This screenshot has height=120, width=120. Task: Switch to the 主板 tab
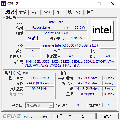(x=22, y=12)
